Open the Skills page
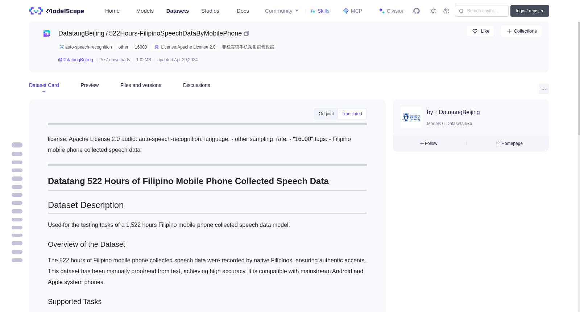 [320, 11]
